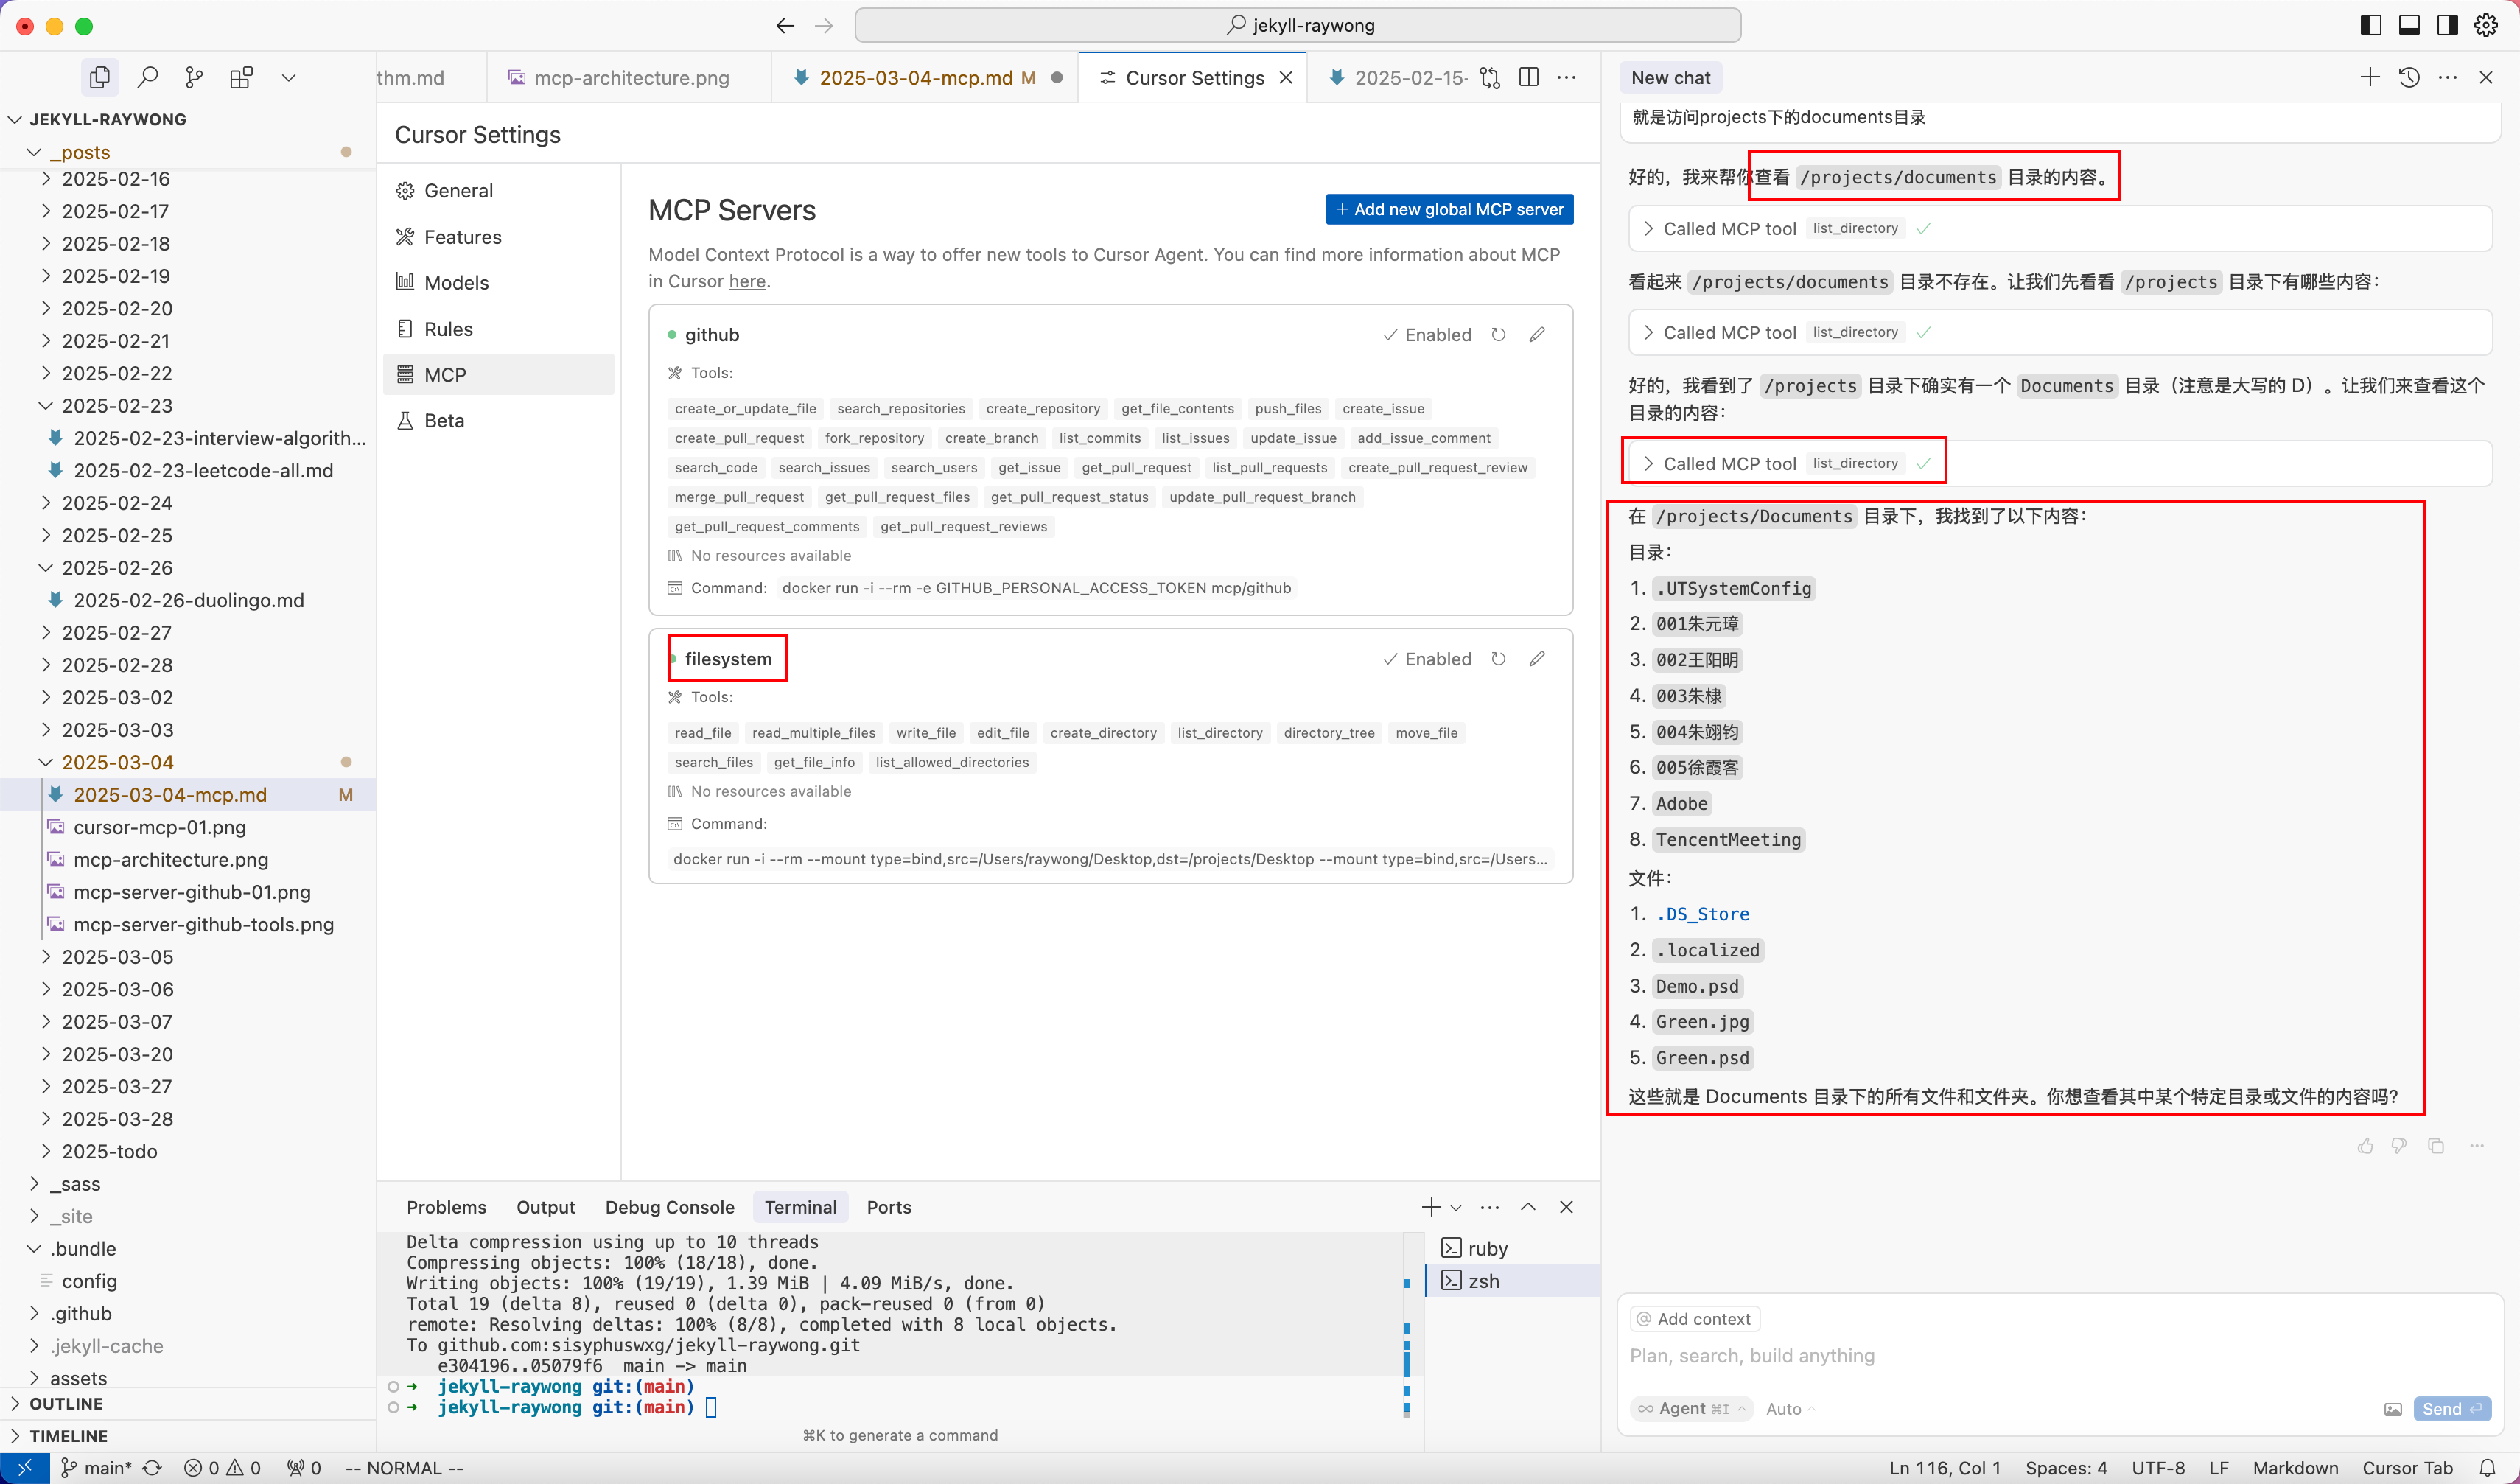Open the Agent mode dropdown
This screenshot has height=1484, width=2520.
click(1692, 1408)
